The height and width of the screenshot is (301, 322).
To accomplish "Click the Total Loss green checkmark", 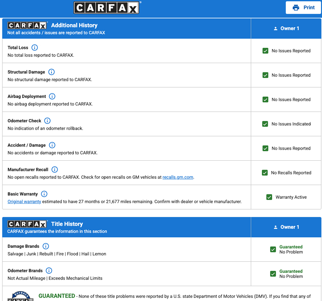I will click(x=265, y=51).
